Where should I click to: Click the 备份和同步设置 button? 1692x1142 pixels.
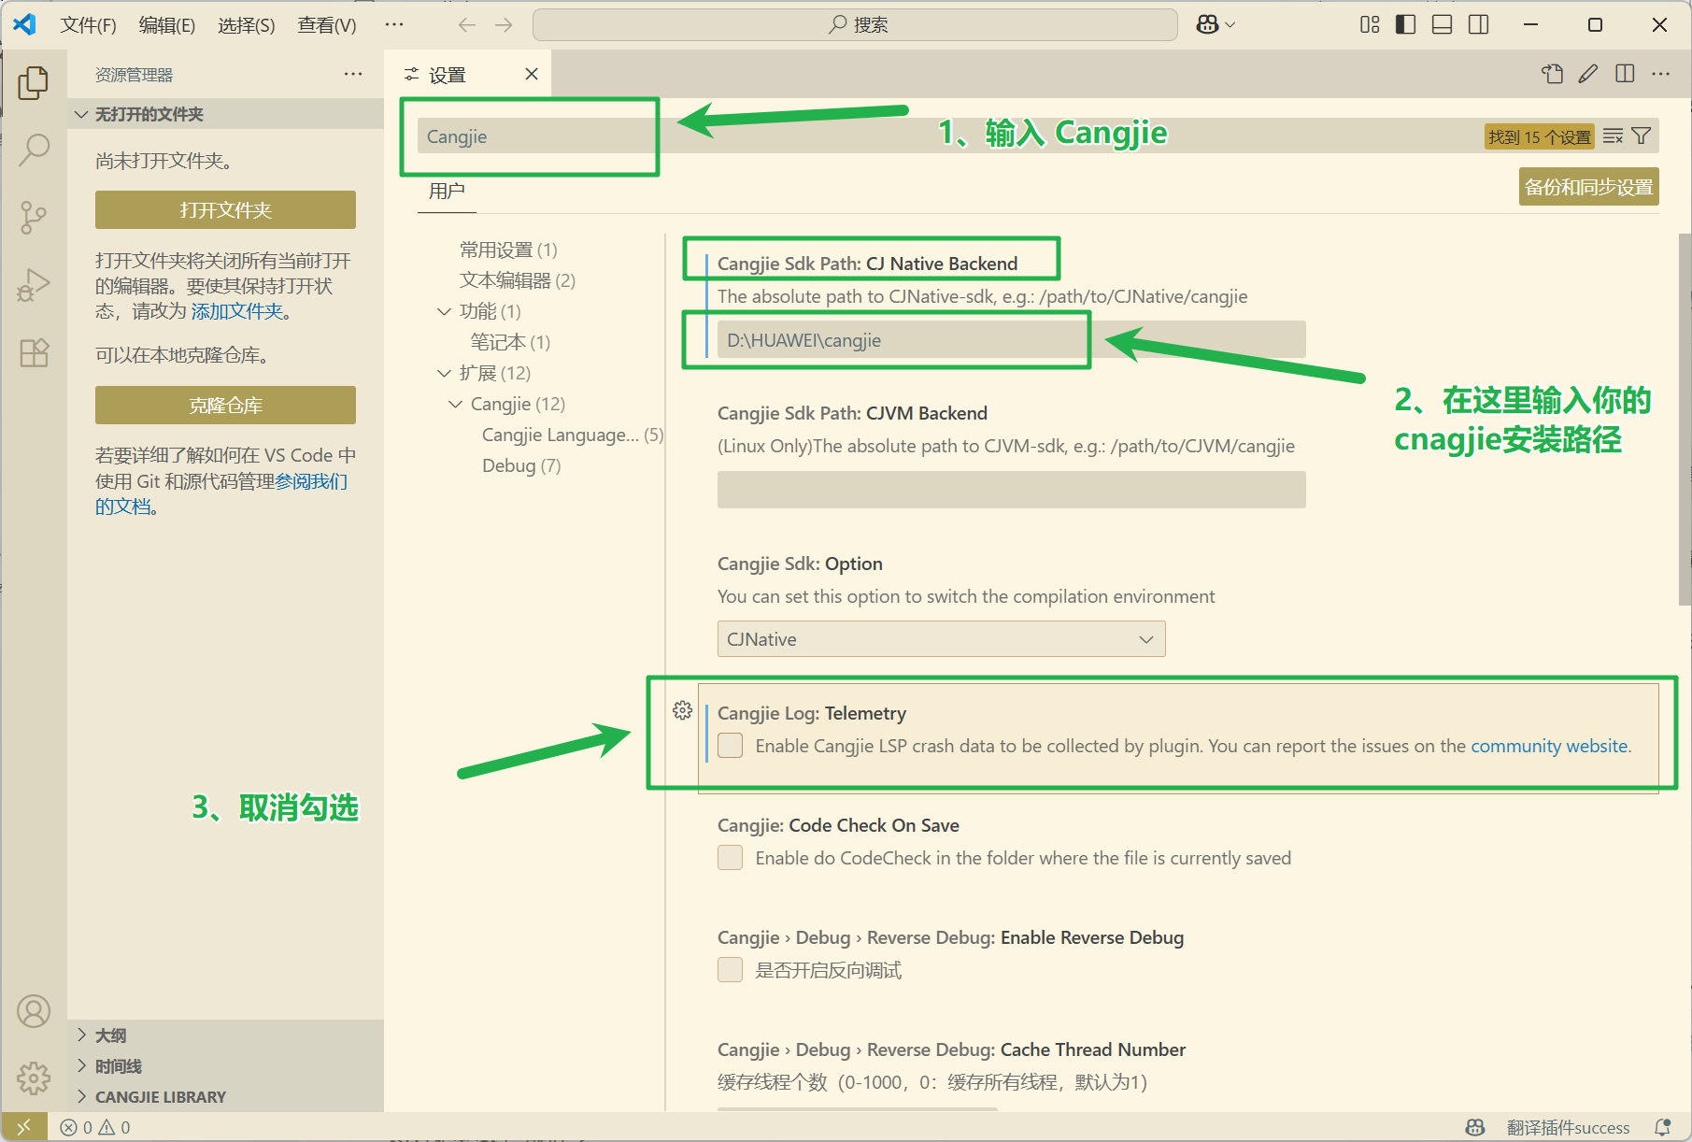(1588, 187)
